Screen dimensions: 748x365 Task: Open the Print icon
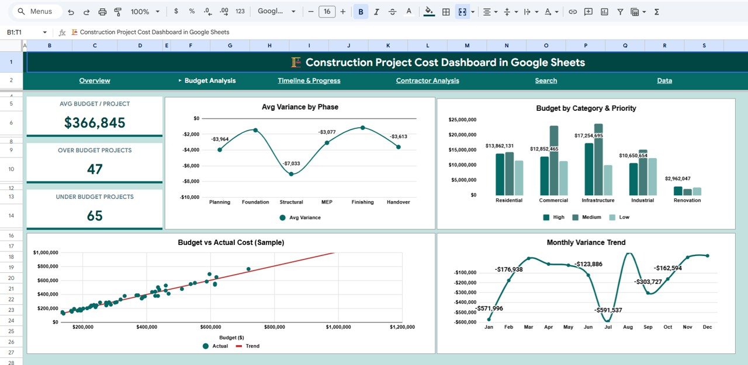102,11
